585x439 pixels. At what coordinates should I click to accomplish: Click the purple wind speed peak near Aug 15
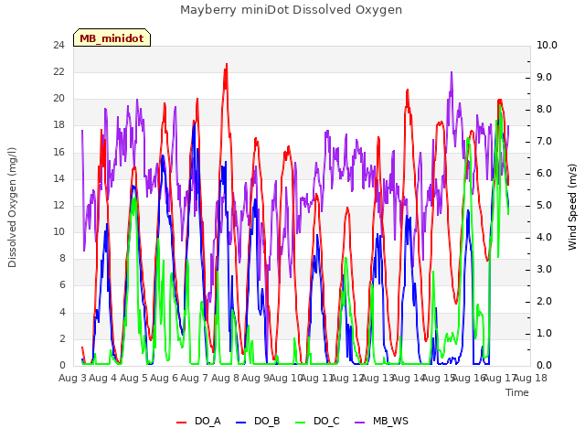tap(452, 72)
